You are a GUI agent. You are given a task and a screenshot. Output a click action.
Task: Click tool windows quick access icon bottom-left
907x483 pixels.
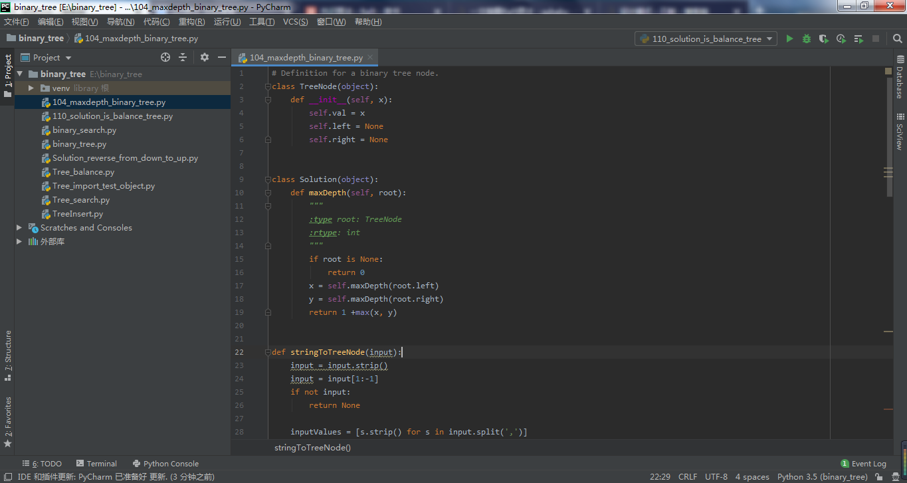7,476
